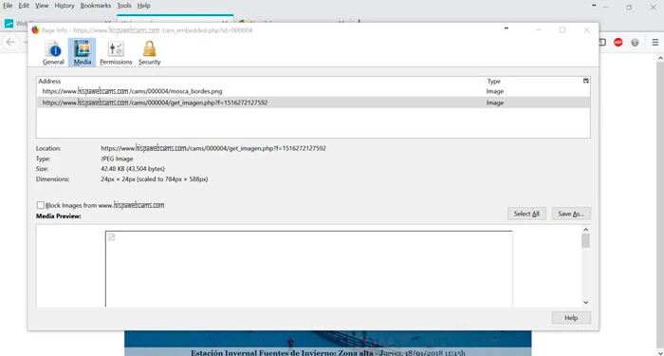The image size is (664, 356).
Task: Click the Media Preview label
Action: click(59, 216)
